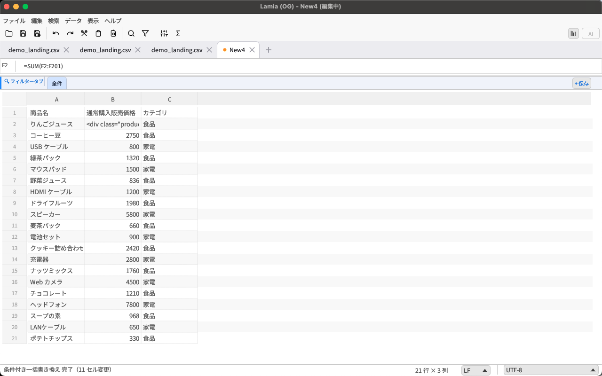602x376 pixels.
Task: Click price cell 2800
Action: coord(113,259)
